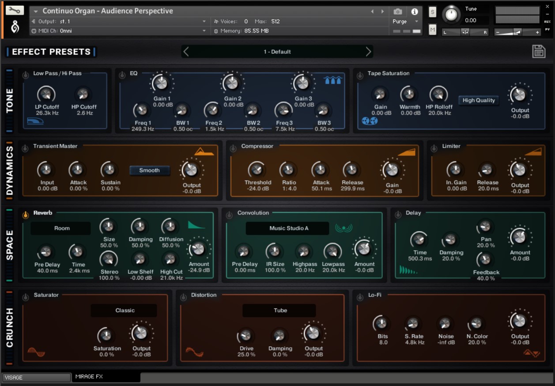This screenshot has height=386, width=555.
Task: Turn on the Lo-Fi effect power button
Action: [360, 297]
